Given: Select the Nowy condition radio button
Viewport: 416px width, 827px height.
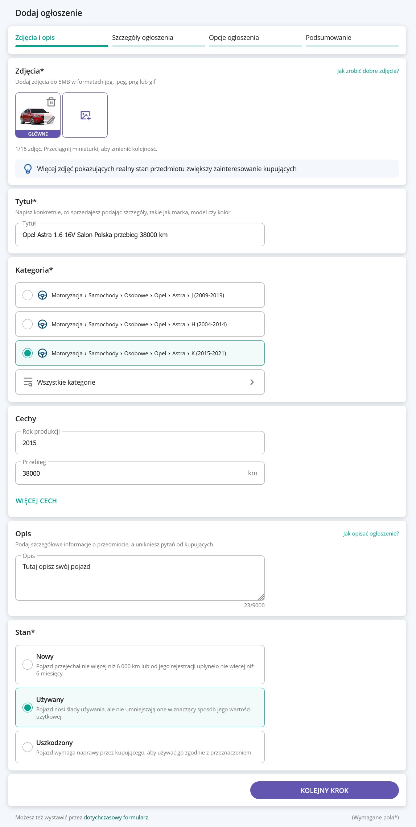Looking at the screenshot, I should coord(28,665).
